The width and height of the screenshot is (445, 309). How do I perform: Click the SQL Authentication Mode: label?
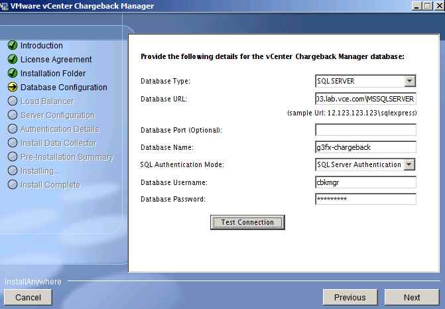pos(182,165)
